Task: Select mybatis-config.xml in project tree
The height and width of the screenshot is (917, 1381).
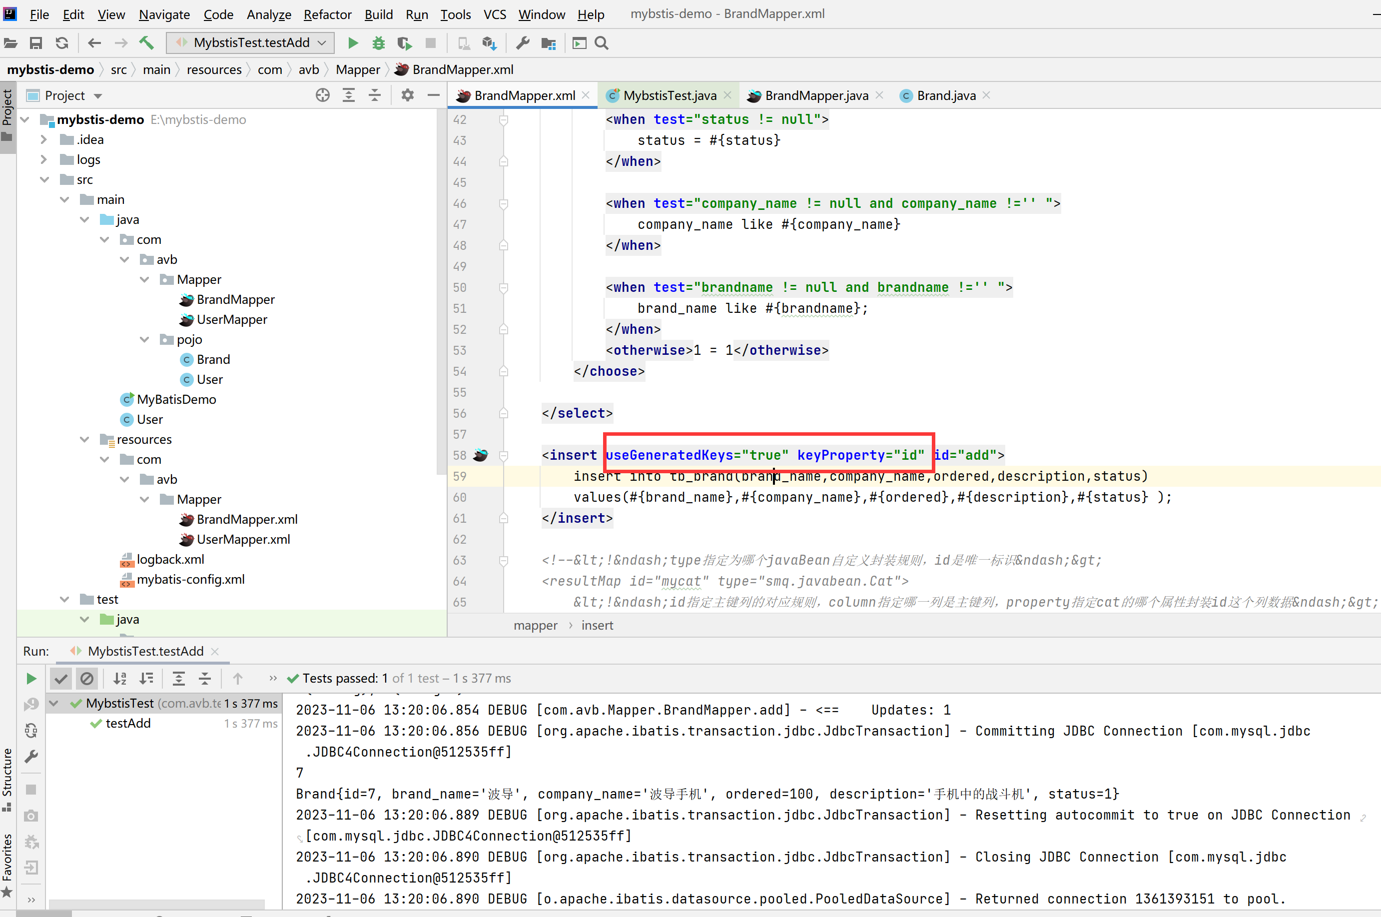Action: (x=190, y=580)
